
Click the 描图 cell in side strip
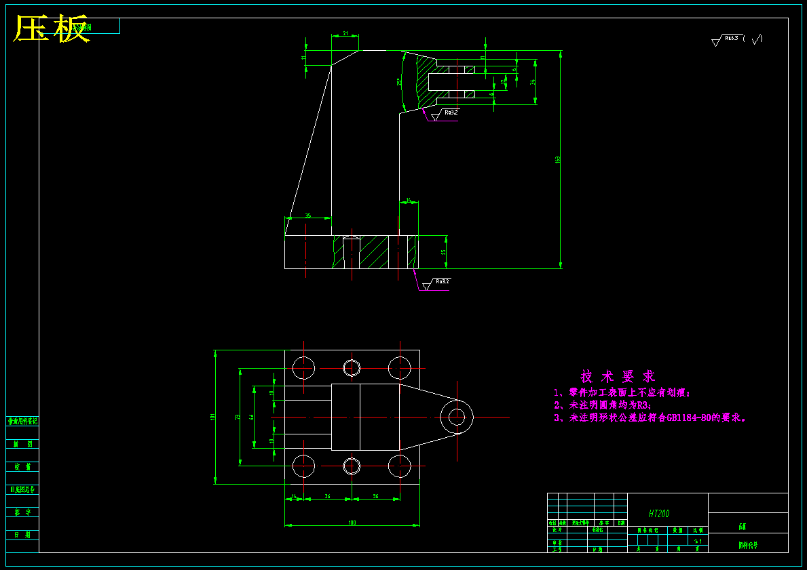[22, 444]
